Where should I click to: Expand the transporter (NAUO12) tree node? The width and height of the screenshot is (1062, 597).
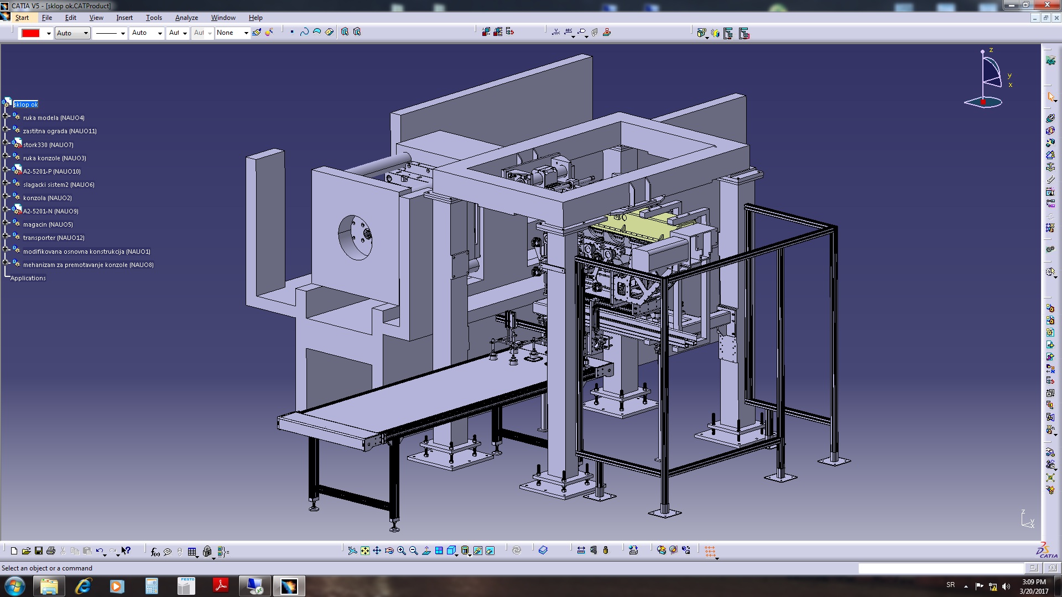[x=6, y=236]
